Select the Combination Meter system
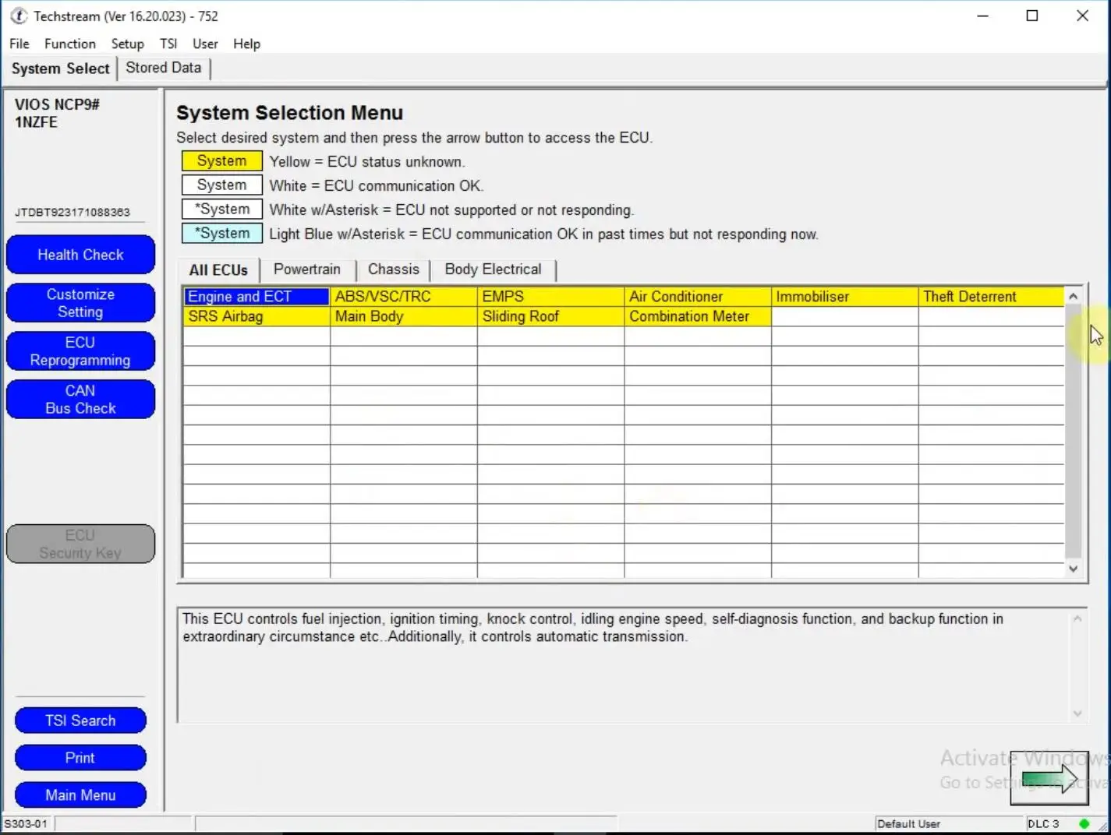 point(698,316)
